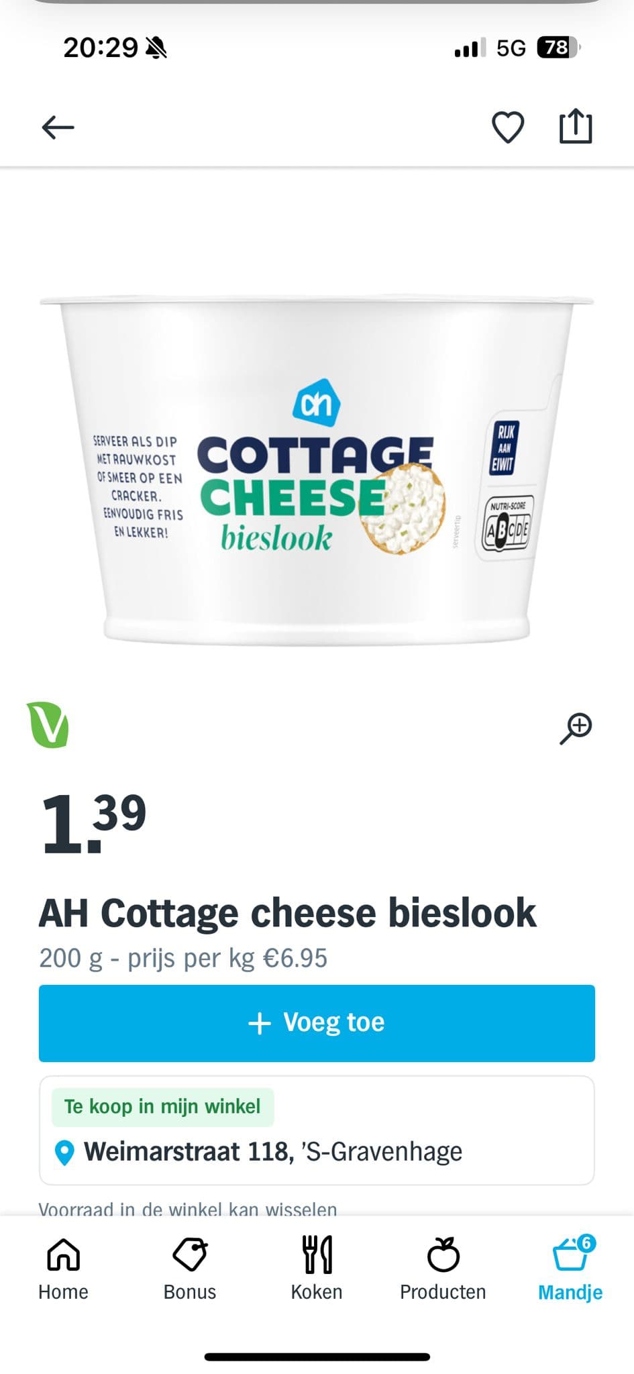Tap the basket badge showing 6

[586, 1243]
